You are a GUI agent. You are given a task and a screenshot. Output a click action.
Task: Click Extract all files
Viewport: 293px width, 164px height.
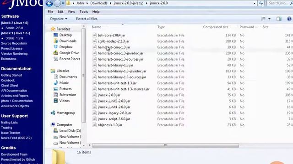[x=87, y=19]
